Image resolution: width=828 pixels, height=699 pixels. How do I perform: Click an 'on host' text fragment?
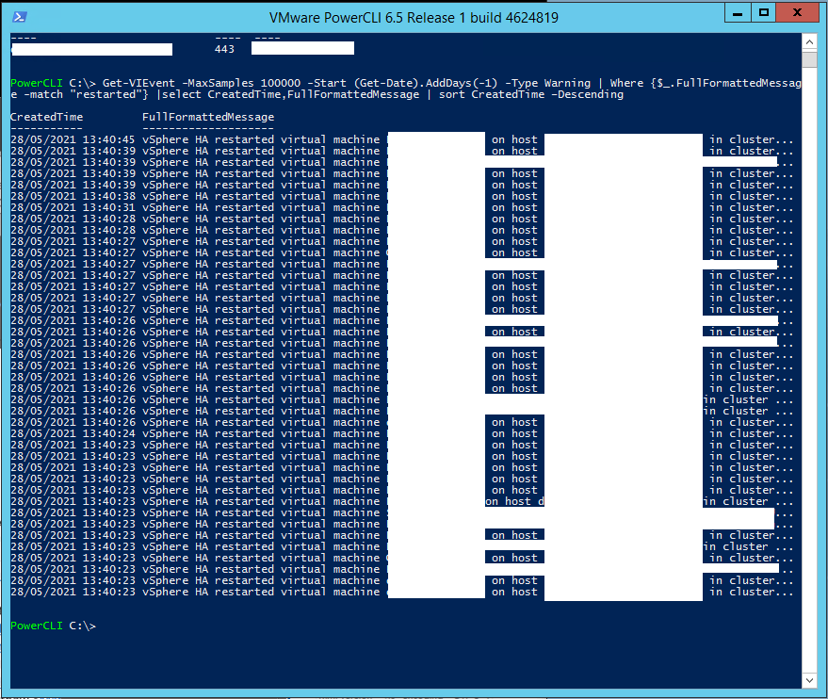[513, 138]
